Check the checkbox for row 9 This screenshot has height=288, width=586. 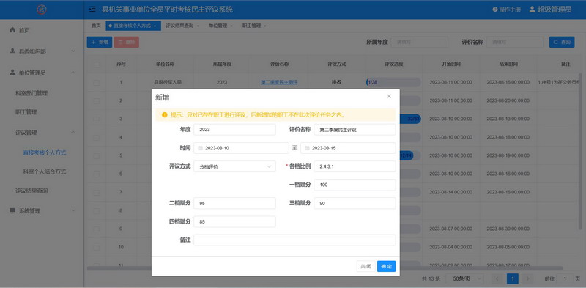(97, 229)
